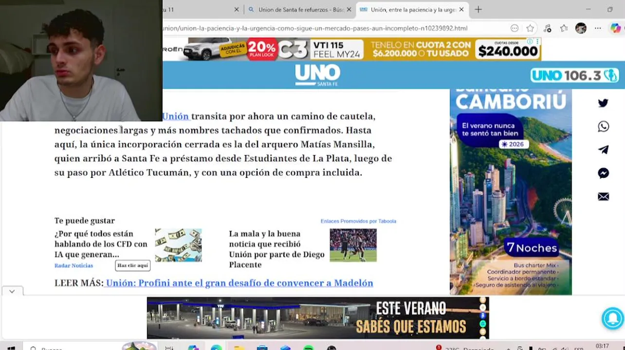Image resolution: width=625 pixels, height=350 pixels.
Task: Open Enlaces Promovidos por Taboola link
Action: [358, 221]
